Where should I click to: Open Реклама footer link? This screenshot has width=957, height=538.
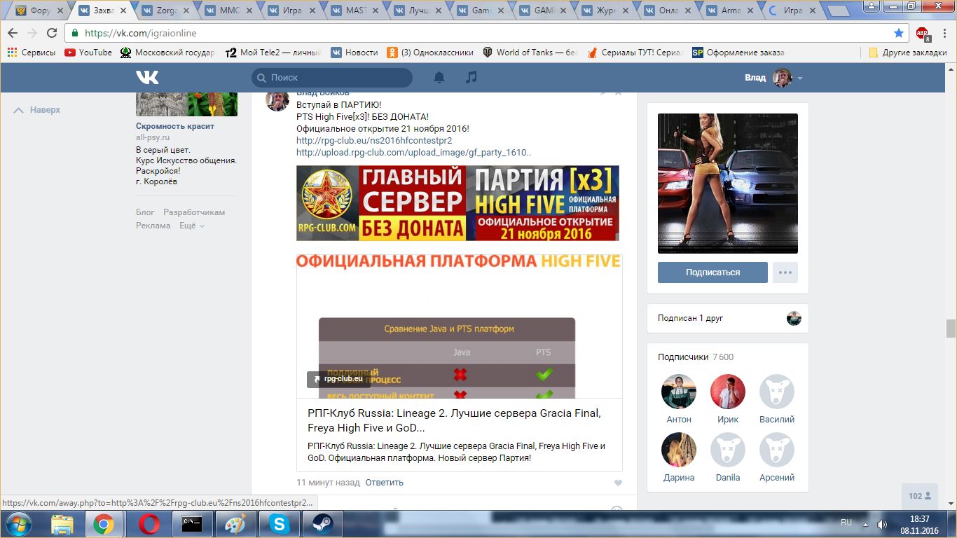pyautogui.click(x=153, y=226)
